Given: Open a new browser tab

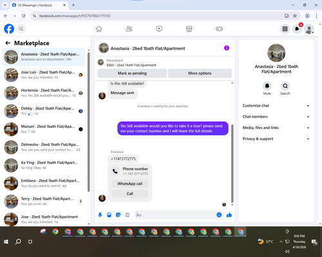Looking at the screenshot, I should point(73,5).
